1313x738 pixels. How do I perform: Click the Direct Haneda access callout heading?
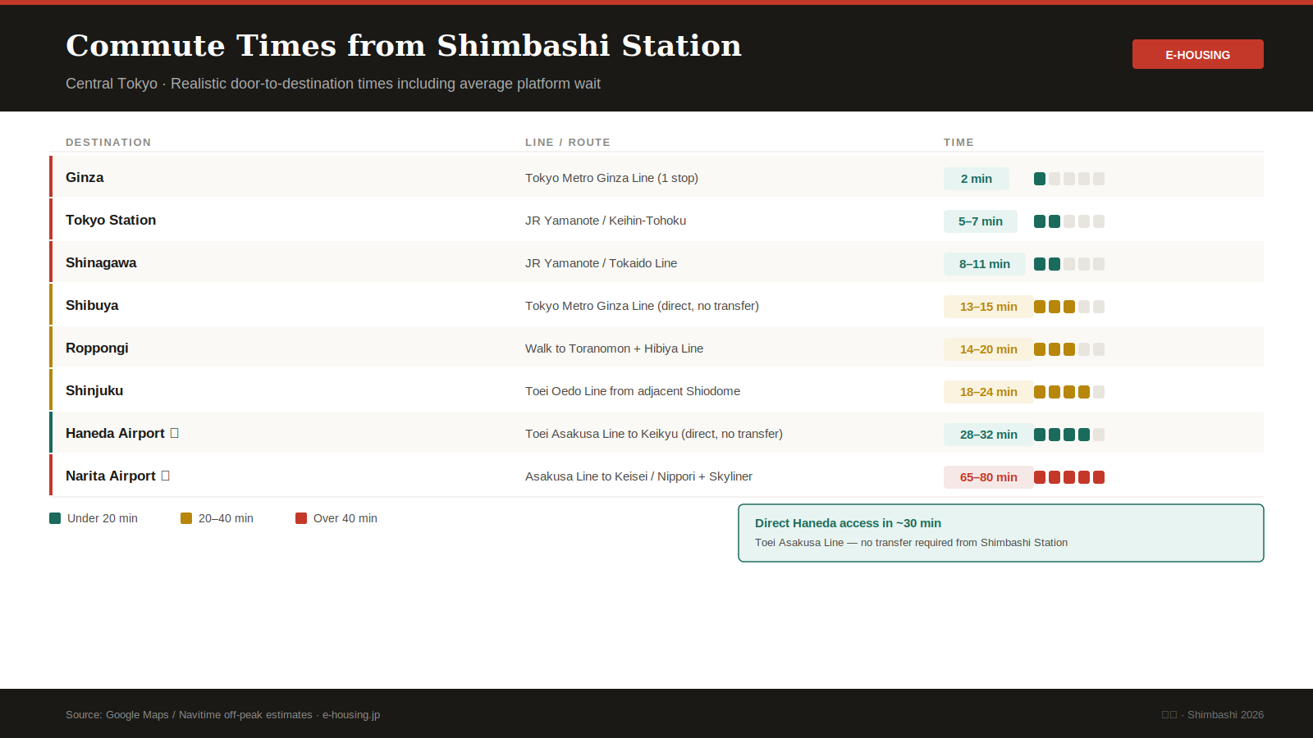848,523
